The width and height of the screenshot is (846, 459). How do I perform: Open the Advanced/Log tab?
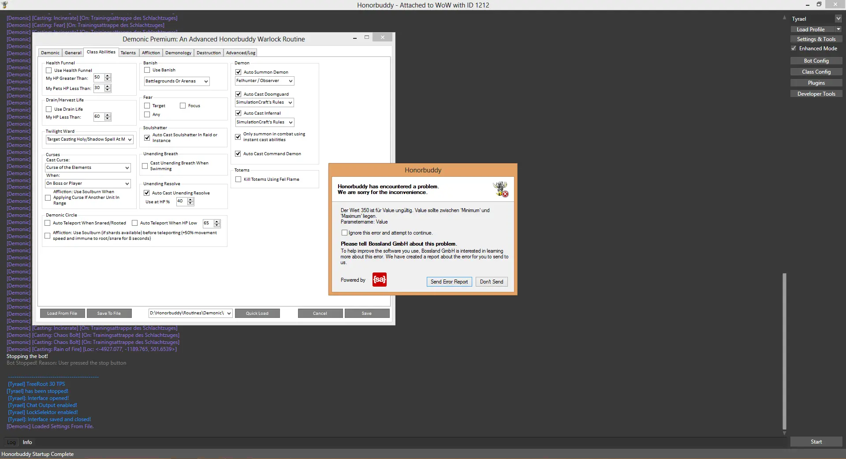tap(240, 52)
